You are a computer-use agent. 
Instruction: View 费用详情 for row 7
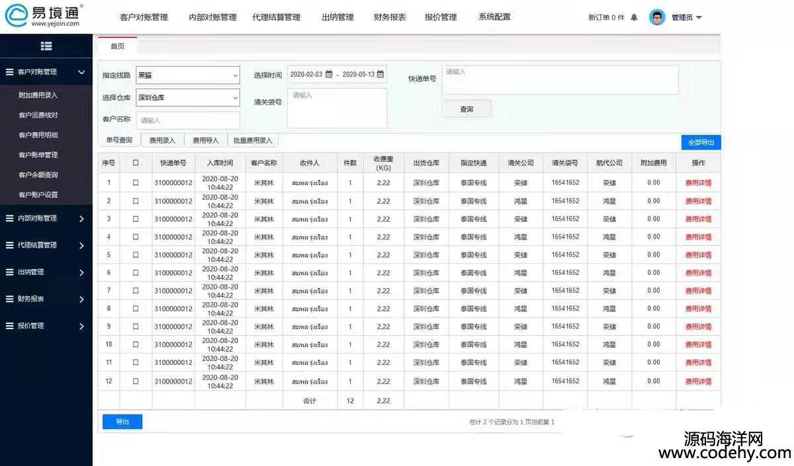[x=698, y=291]
